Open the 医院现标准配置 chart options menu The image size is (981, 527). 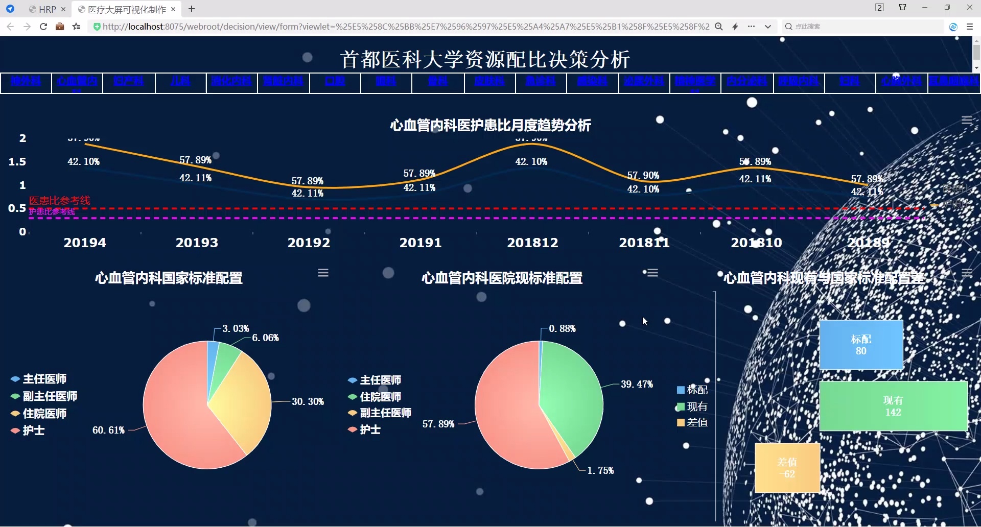pos(652,273)
